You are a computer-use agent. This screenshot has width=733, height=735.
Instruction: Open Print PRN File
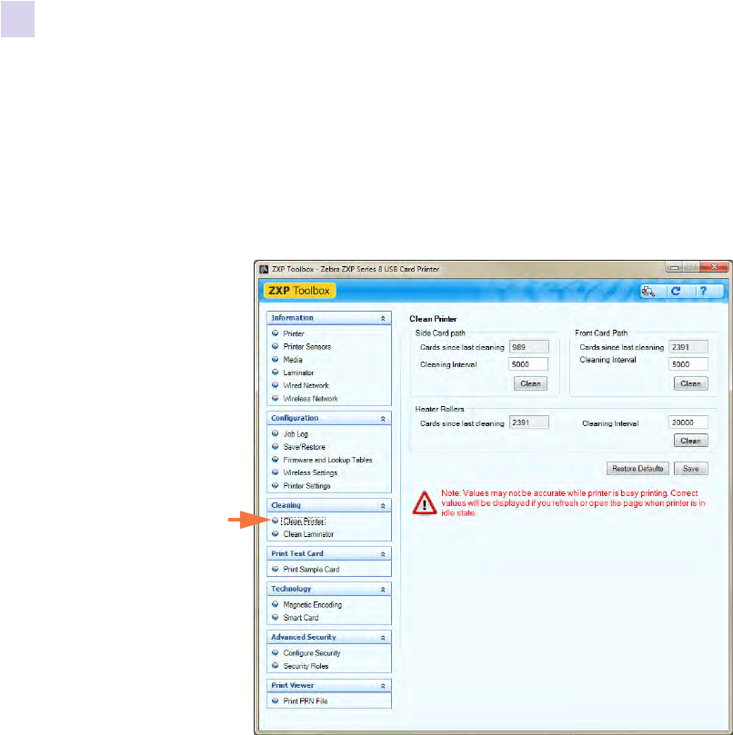click(306, 701)
